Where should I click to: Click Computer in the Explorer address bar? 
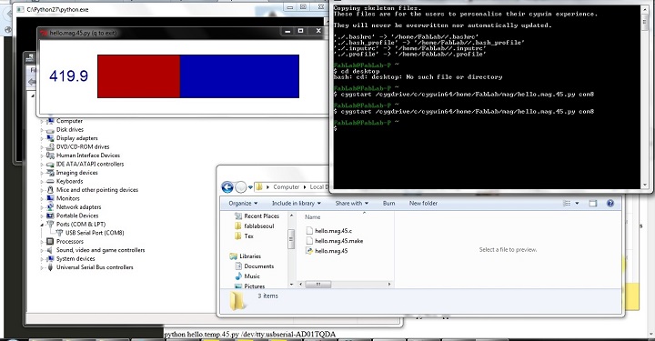click(x=287, y=187)
